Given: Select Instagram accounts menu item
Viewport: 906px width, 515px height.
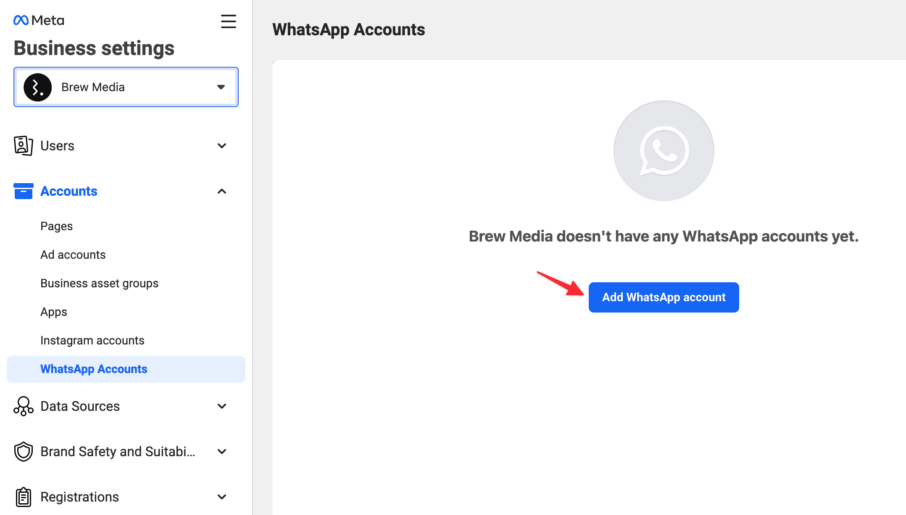Looking at the screenshot, I should 92,341.
